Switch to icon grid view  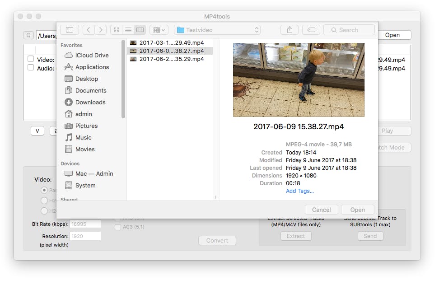pos(117,30)
